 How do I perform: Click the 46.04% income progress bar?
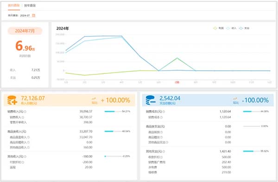pyautogui.click(x=113, y=131)
